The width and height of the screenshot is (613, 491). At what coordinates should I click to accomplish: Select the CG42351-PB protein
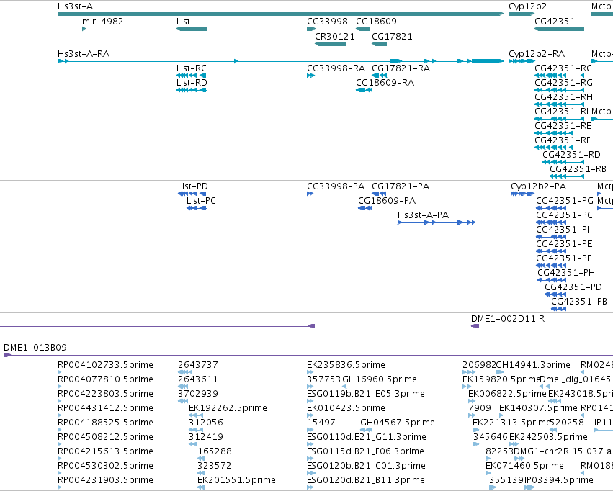(x=559, y=309)
